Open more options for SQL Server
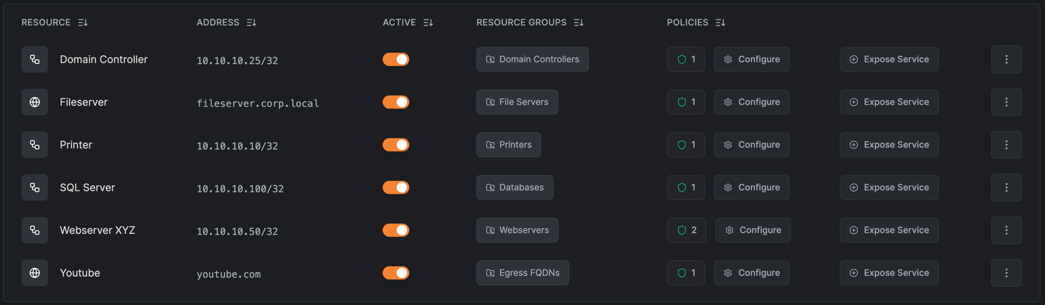The height and width of the screenshot is (305, 1045). [x=1006, y=188]
